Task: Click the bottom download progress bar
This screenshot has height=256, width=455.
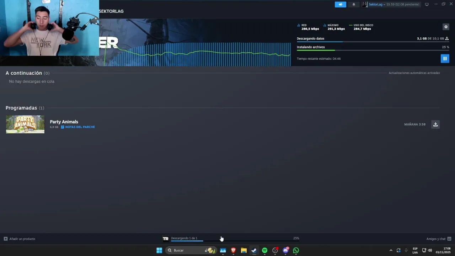Action: [x=235, y=241]
